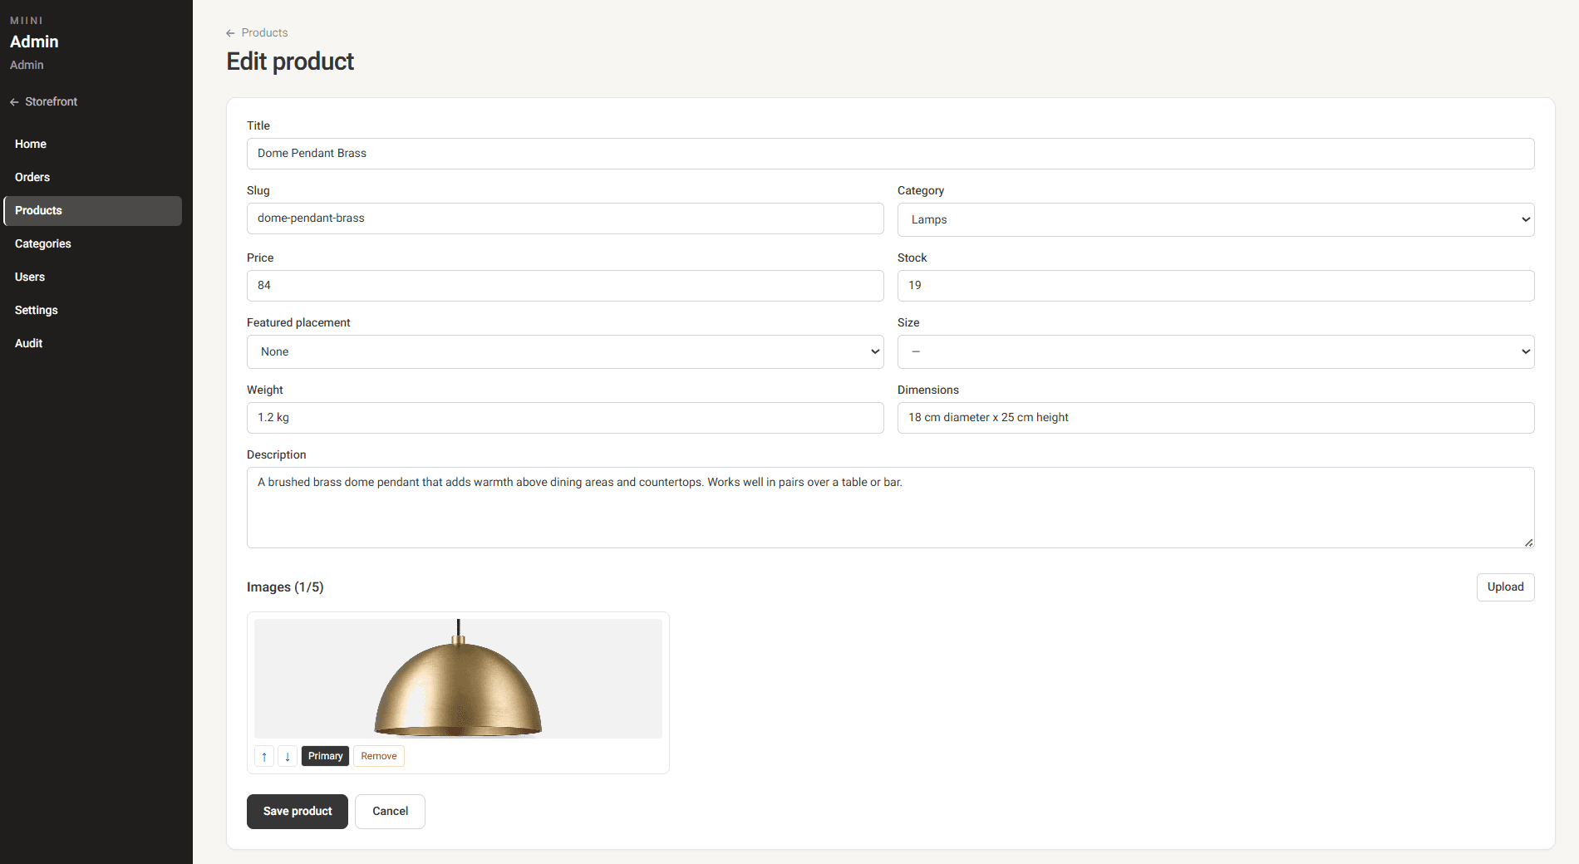Click the Primary image badge button
The width and height of the screenshot is (1579, 864).
325,756
